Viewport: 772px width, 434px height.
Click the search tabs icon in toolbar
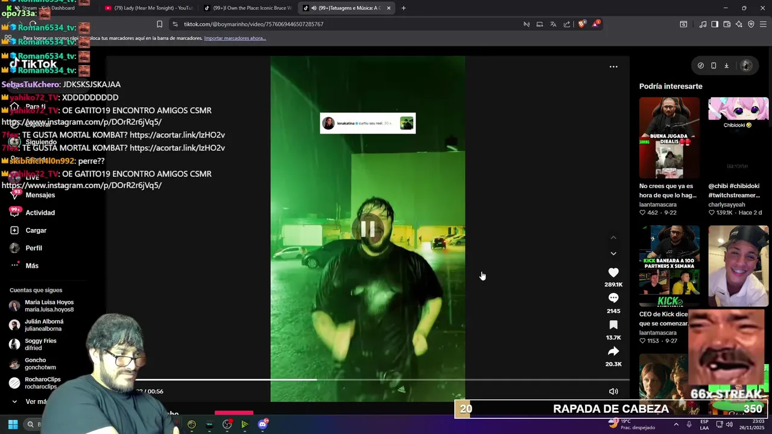[683, 24]
